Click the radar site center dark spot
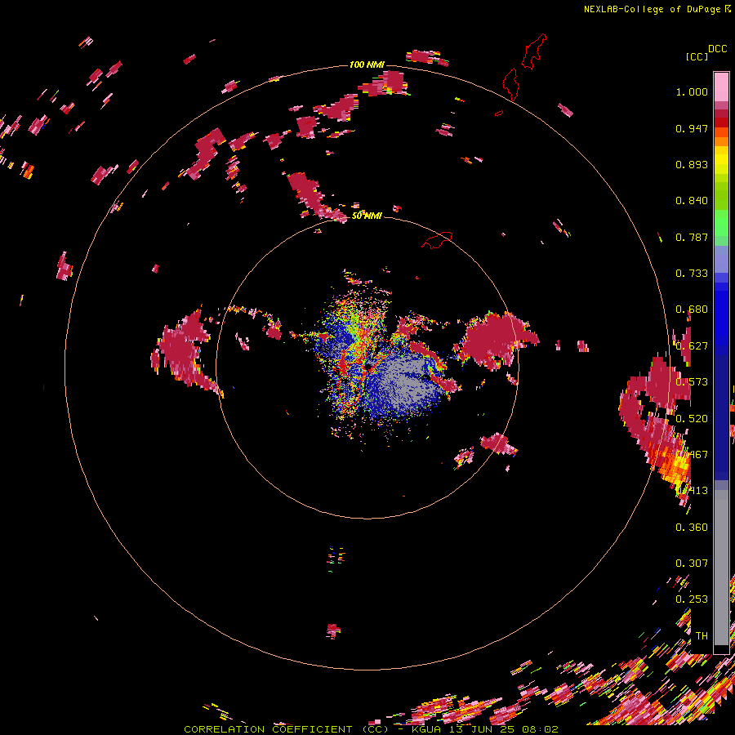 [x=370, y=367]
